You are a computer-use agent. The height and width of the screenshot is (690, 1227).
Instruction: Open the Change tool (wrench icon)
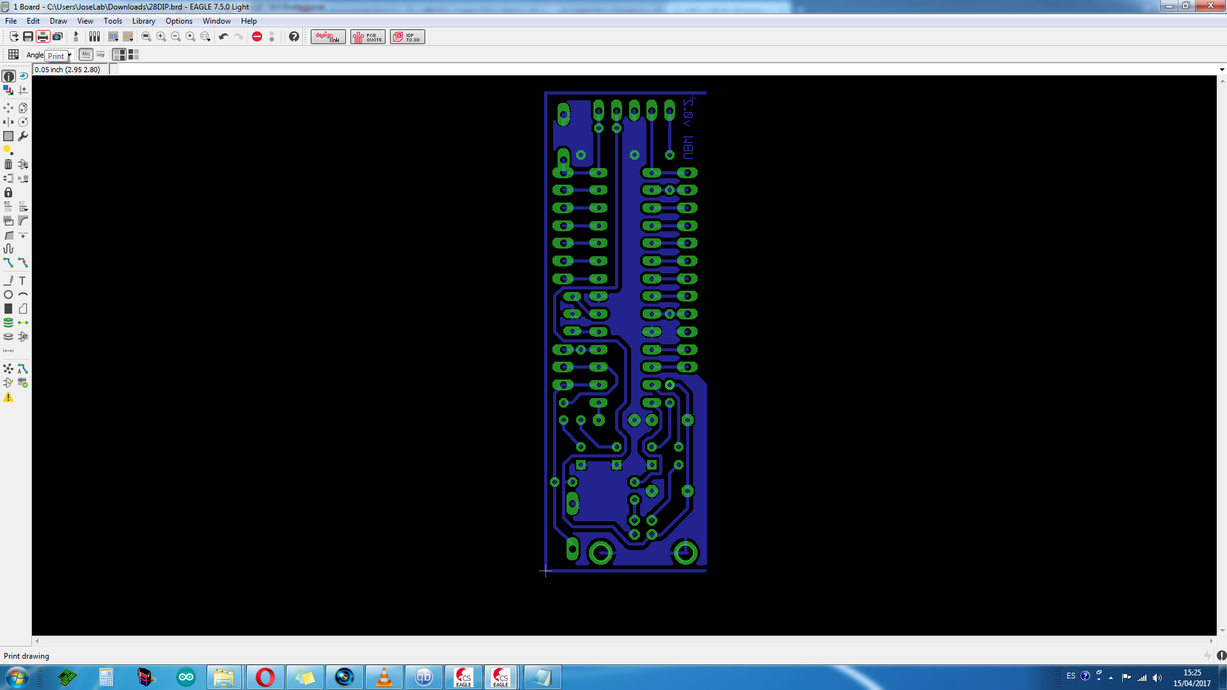pyautogui.click(x=23, y=136)
